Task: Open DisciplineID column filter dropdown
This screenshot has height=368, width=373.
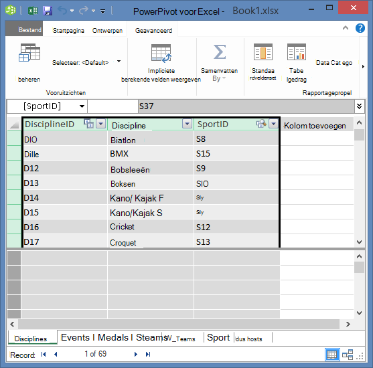Action: point(101,124)
